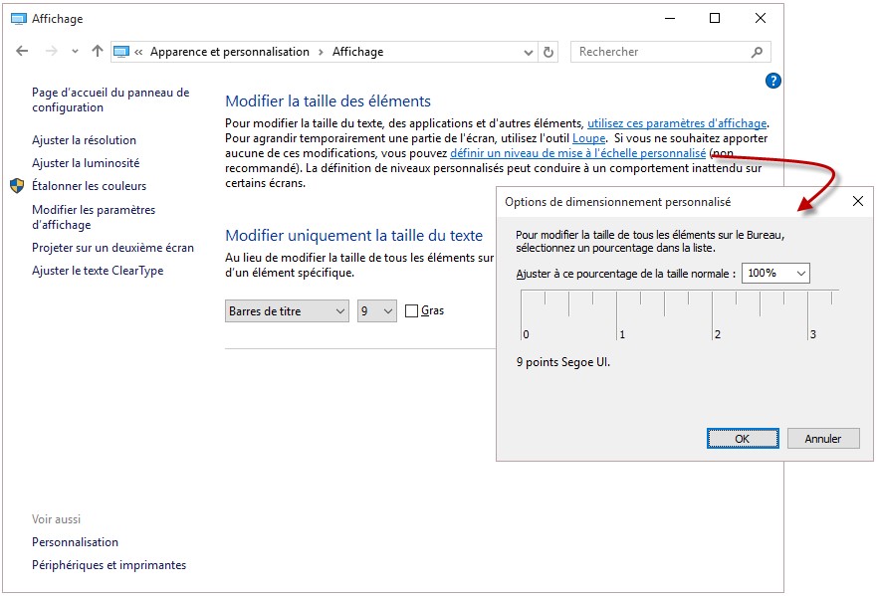Click the Control Panel icon in address bar
878x596 pixels.
(121, 52)
